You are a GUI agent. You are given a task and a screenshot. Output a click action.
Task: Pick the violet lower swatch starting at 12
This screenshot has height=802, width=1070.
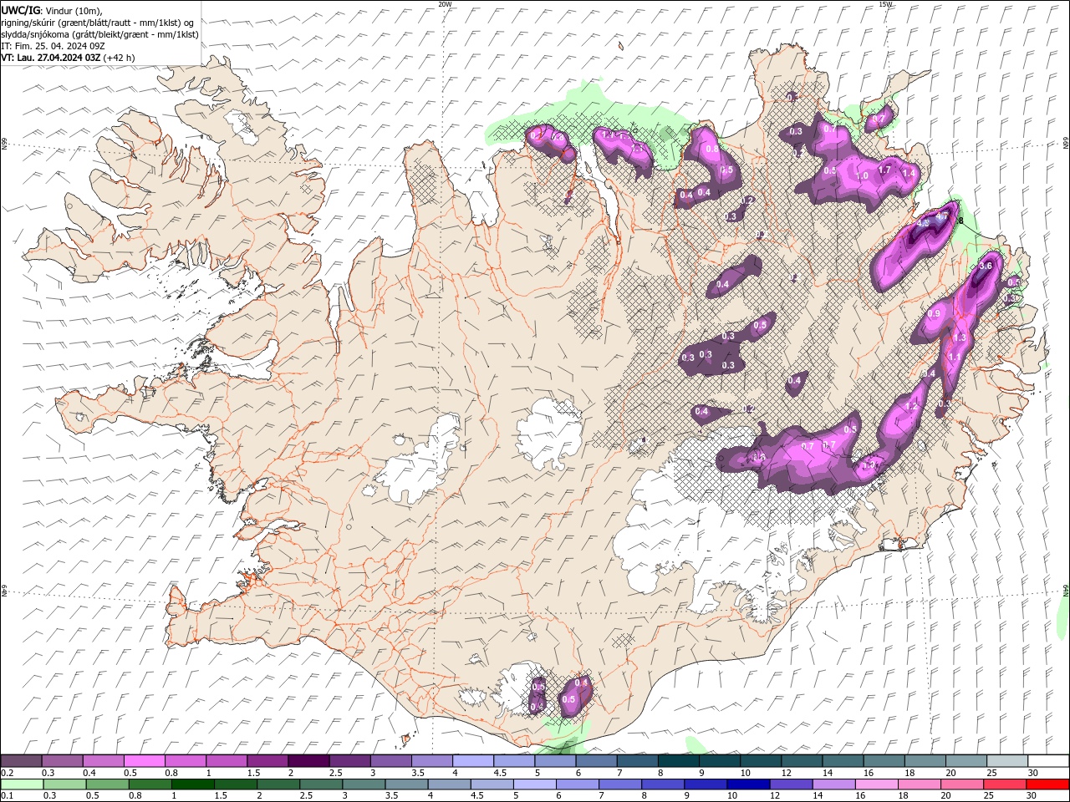click(791, 784)
